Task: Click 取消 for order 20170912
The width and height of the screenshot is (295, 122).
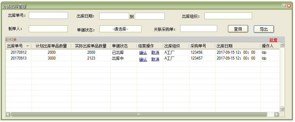Action: 155,53
